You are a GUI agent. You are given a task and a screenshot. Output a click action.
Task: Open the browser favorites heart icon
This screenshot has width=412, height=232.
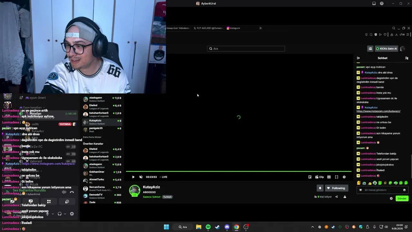coord(385,34)
